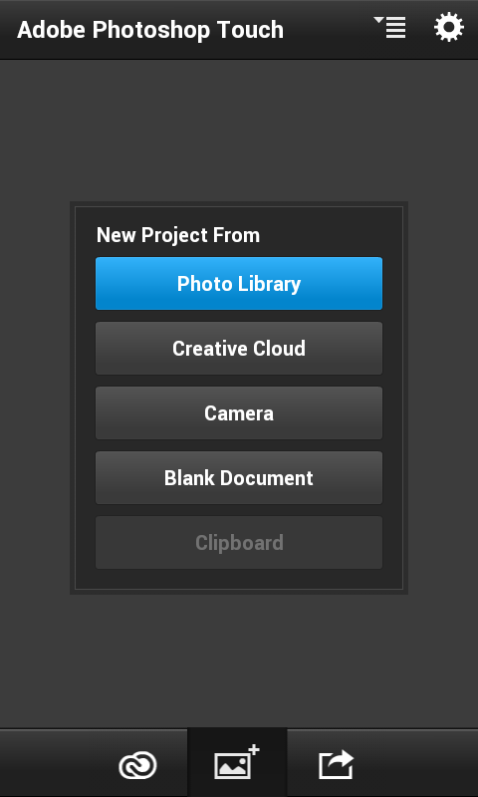Image resolution: width=478 pixels, height=797 pixels.
Task: Start a new project from Camera
Action: (239, 412)
